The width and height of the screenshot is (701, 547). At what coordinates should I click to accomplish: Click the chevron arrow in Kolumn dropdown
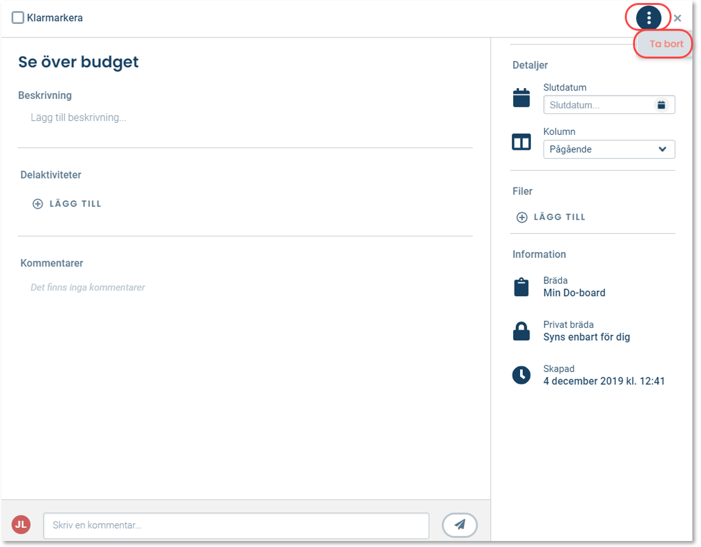pyautogui.click(x=662, y=149)
